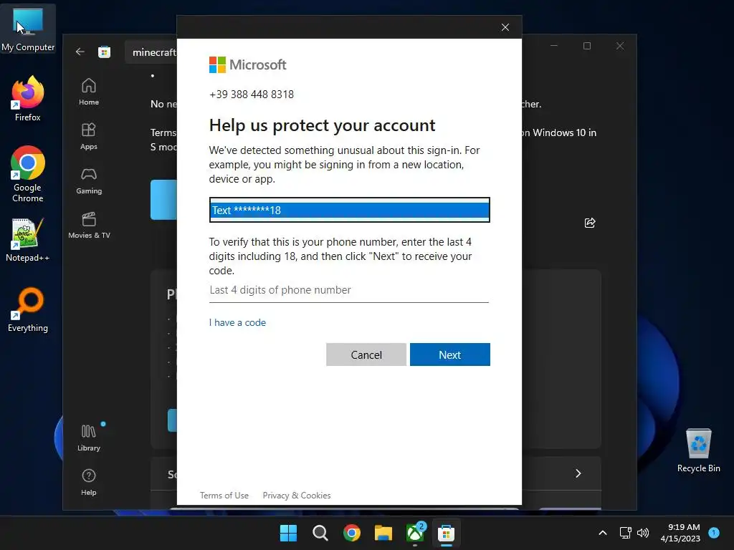
Task: Click Microsoft Store taskbar icon
Action: pos(446,533)
